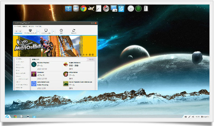
Task: Open the All Software diamond icon
Action: pyautogui.click(x=30, y=30)
